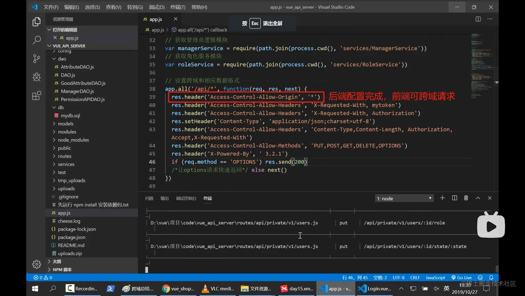The height and width of the screenshot is (296, 525).
Task: Switch to the Debug Console panel tab
Action: (x=186, y=198)
